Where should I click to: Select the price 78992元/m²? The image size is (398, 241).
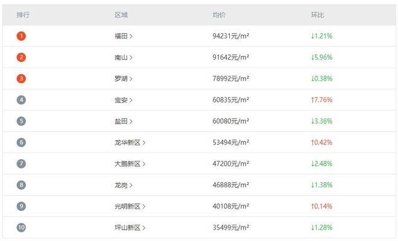[231, 79]
